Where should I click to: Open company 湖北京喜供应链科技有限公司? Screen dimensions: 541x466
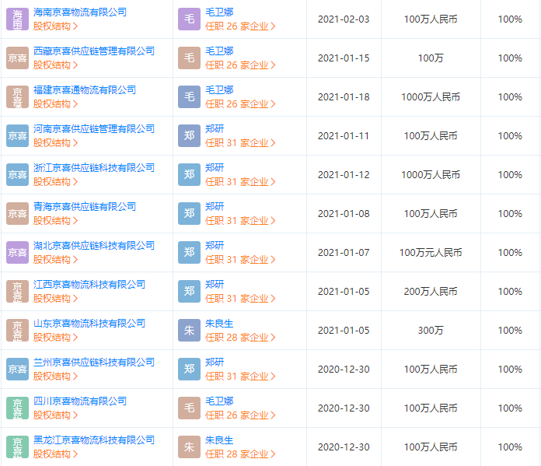94,246
